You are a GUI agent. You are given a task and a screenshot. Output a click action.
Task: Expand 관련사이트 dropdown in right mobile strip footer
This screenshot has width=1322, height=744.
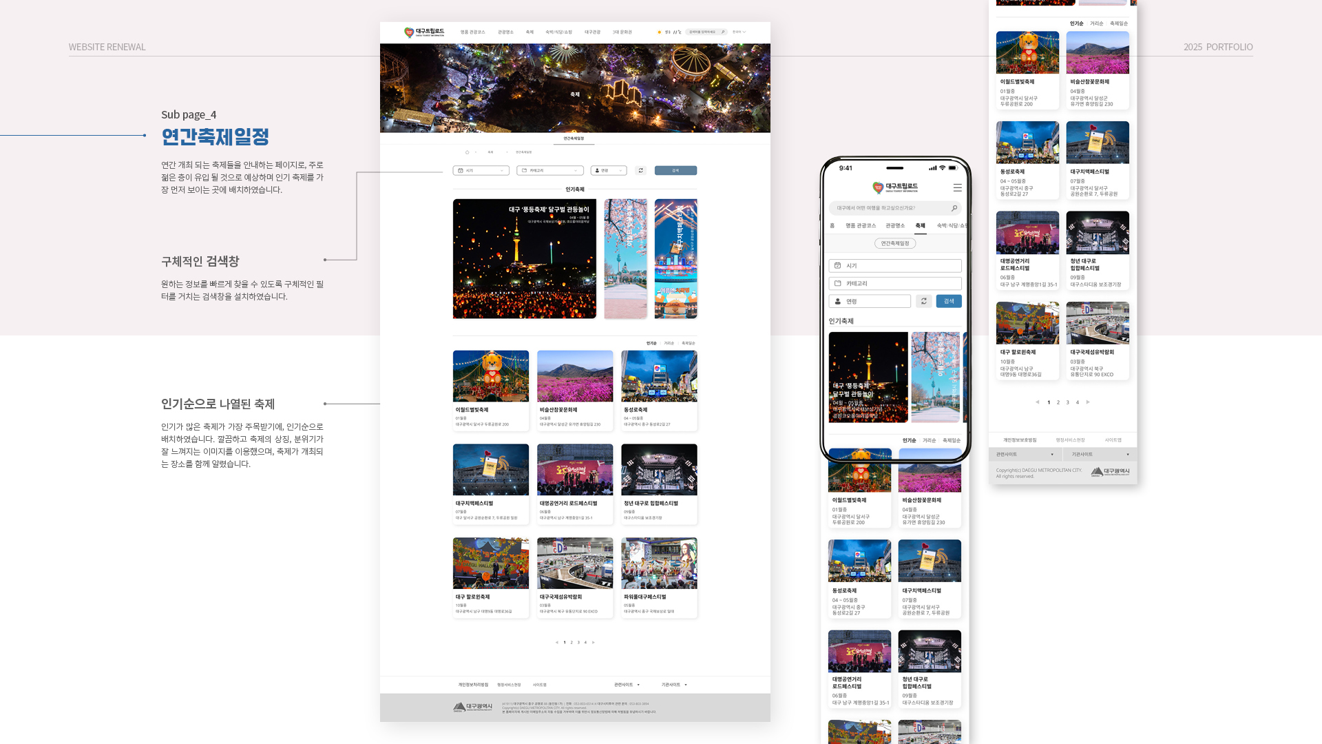[x=1025, y=455]
